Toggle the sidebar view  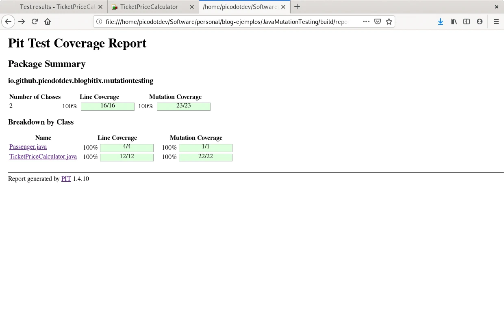pos(467,21)
